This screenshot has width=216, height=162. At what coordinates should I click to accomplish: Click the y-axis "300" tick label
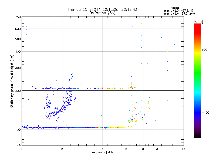coord(18,68)
